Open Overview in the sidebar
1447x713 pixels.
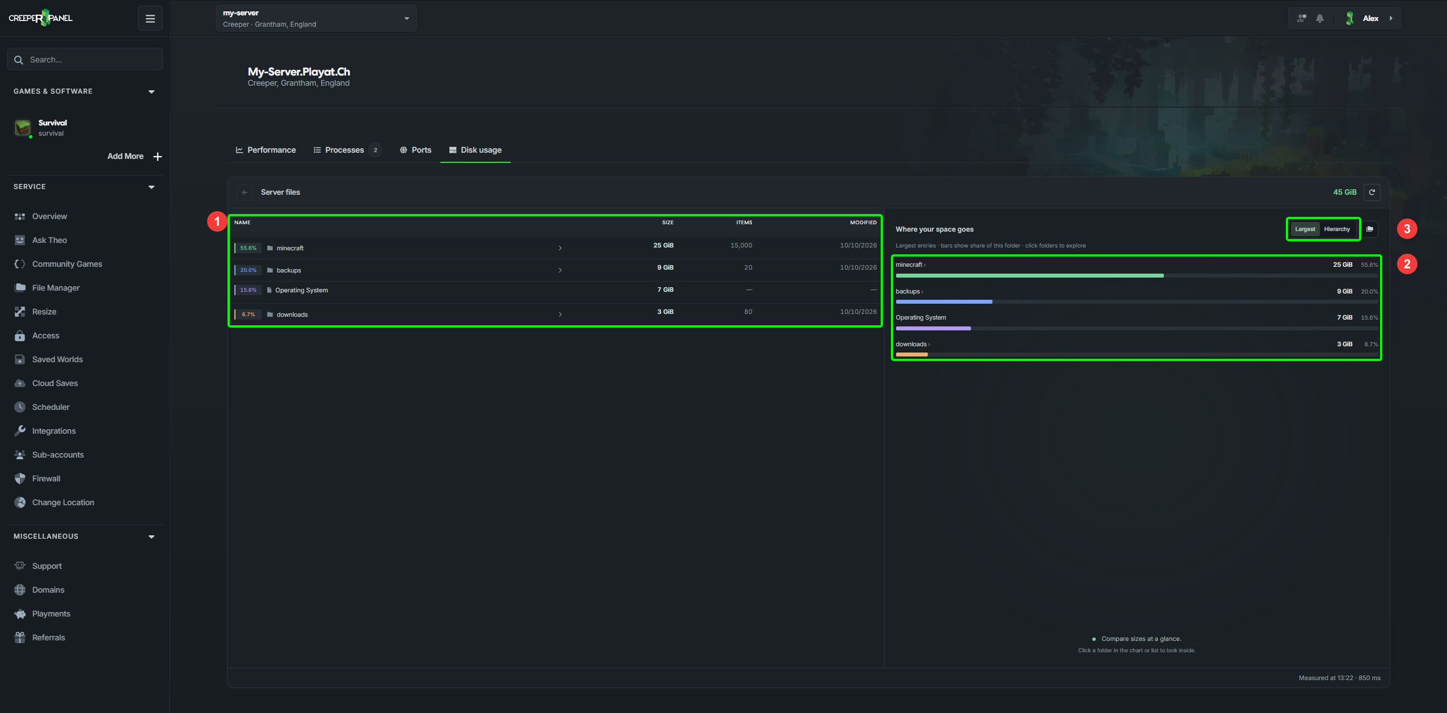tap(49, 216)
